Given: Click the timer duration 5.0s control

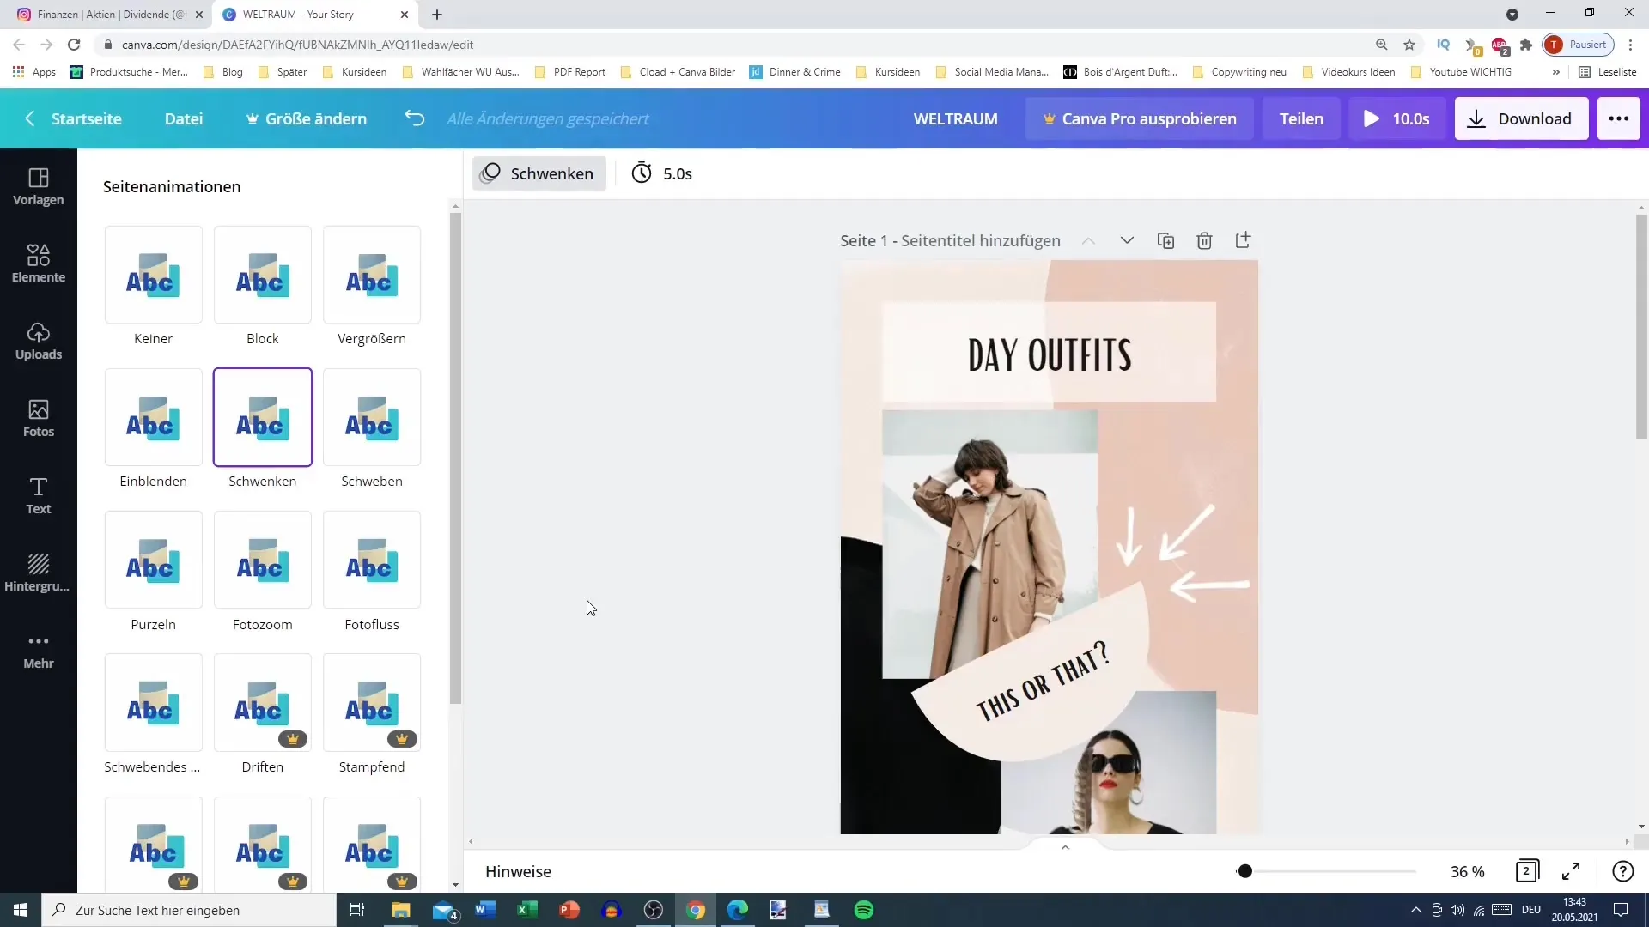Looking at the screenshot, I should pyautogui.click(x=662, y=173).
